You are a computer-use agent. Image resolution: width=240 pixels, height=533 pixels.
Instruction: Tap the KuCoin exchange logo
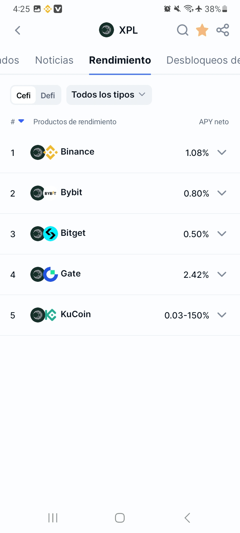click(x=51, y=315)
